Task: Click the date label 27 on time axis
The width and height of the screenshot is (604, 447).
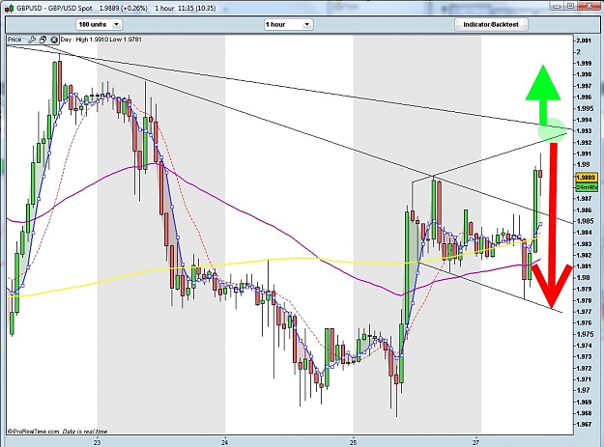Action: click(x=476, y=442)
